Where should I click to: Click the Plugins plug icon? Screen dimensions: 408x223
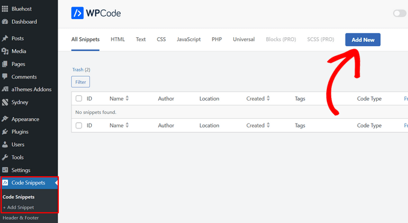pos(5,132)
